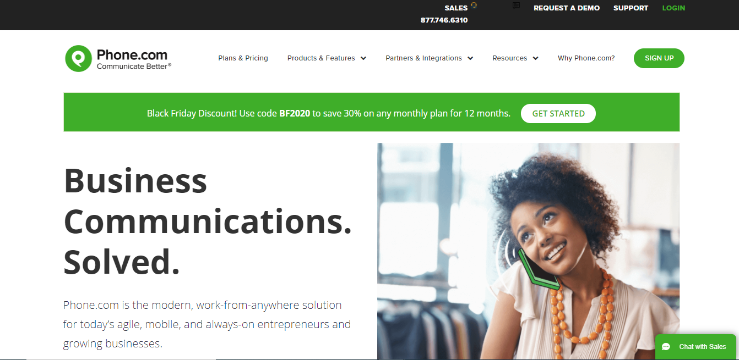Click the Sales label in top bar
Viewport: 739px width, 360px height.
click(x=456, y=8)
